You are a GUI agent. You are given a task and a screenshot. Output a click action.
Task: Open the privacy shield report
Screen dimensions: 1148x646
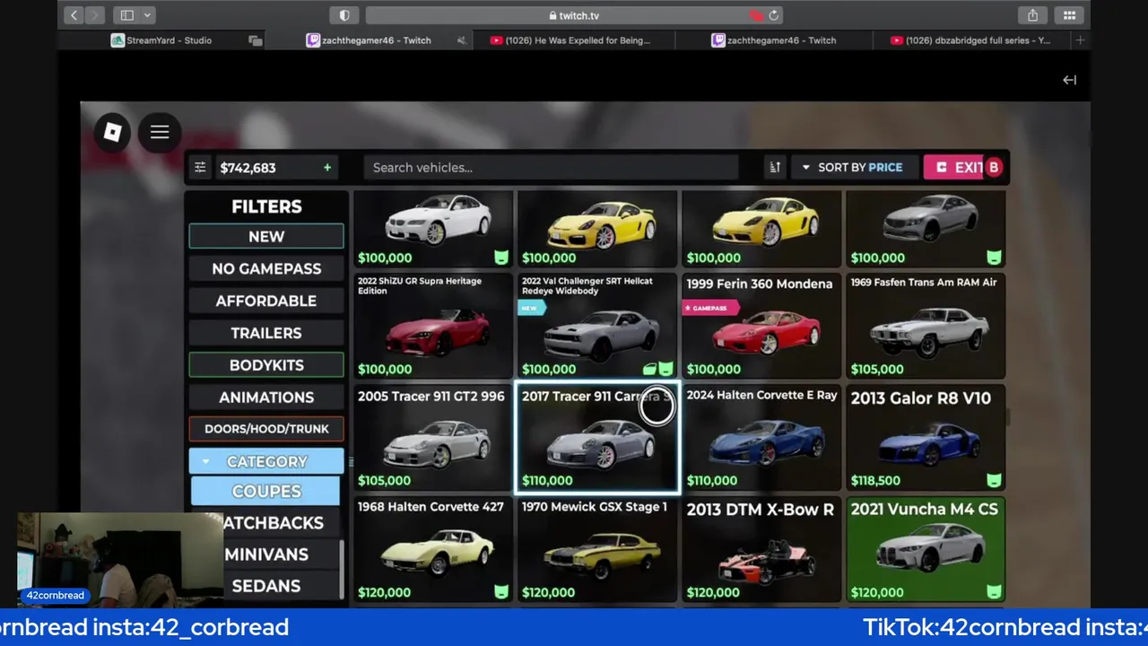(344, 15)
